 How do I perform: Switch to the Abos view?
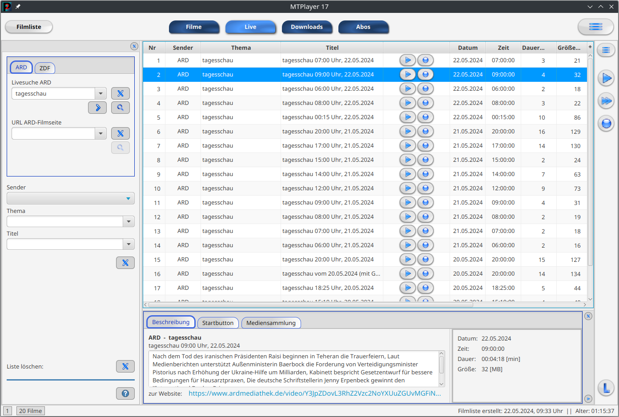tap(363, 27)
